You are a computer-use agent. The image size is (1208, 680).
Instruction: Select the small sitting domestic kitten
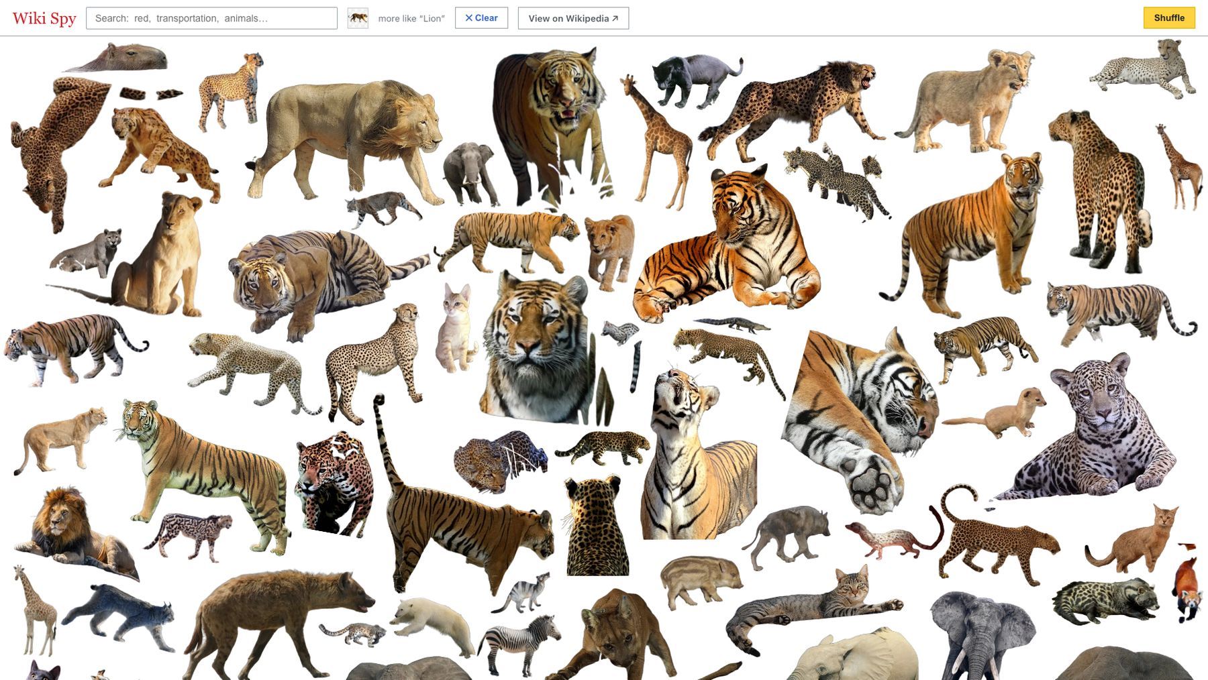pos(456,327)
